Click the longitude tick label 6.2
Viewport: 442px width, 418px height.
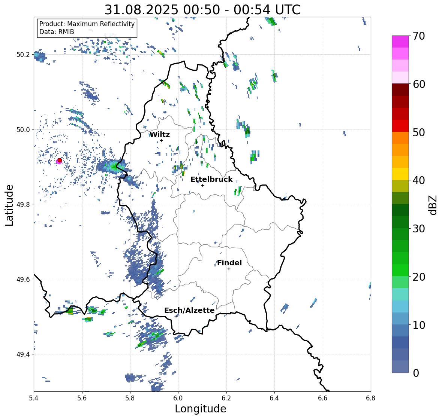(226, 398)
